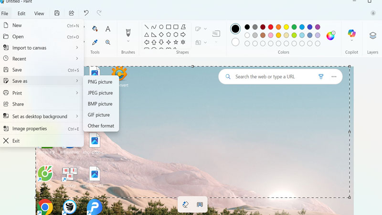Choose PNG picture from Save as submenu
382x215 pixels.
[x=100, y=82]
